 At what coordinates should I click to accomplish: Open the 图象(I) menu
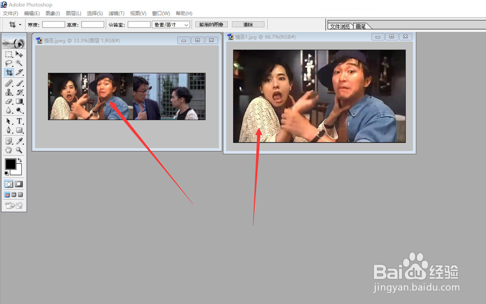pyautogui.click(x=53, y=13)
